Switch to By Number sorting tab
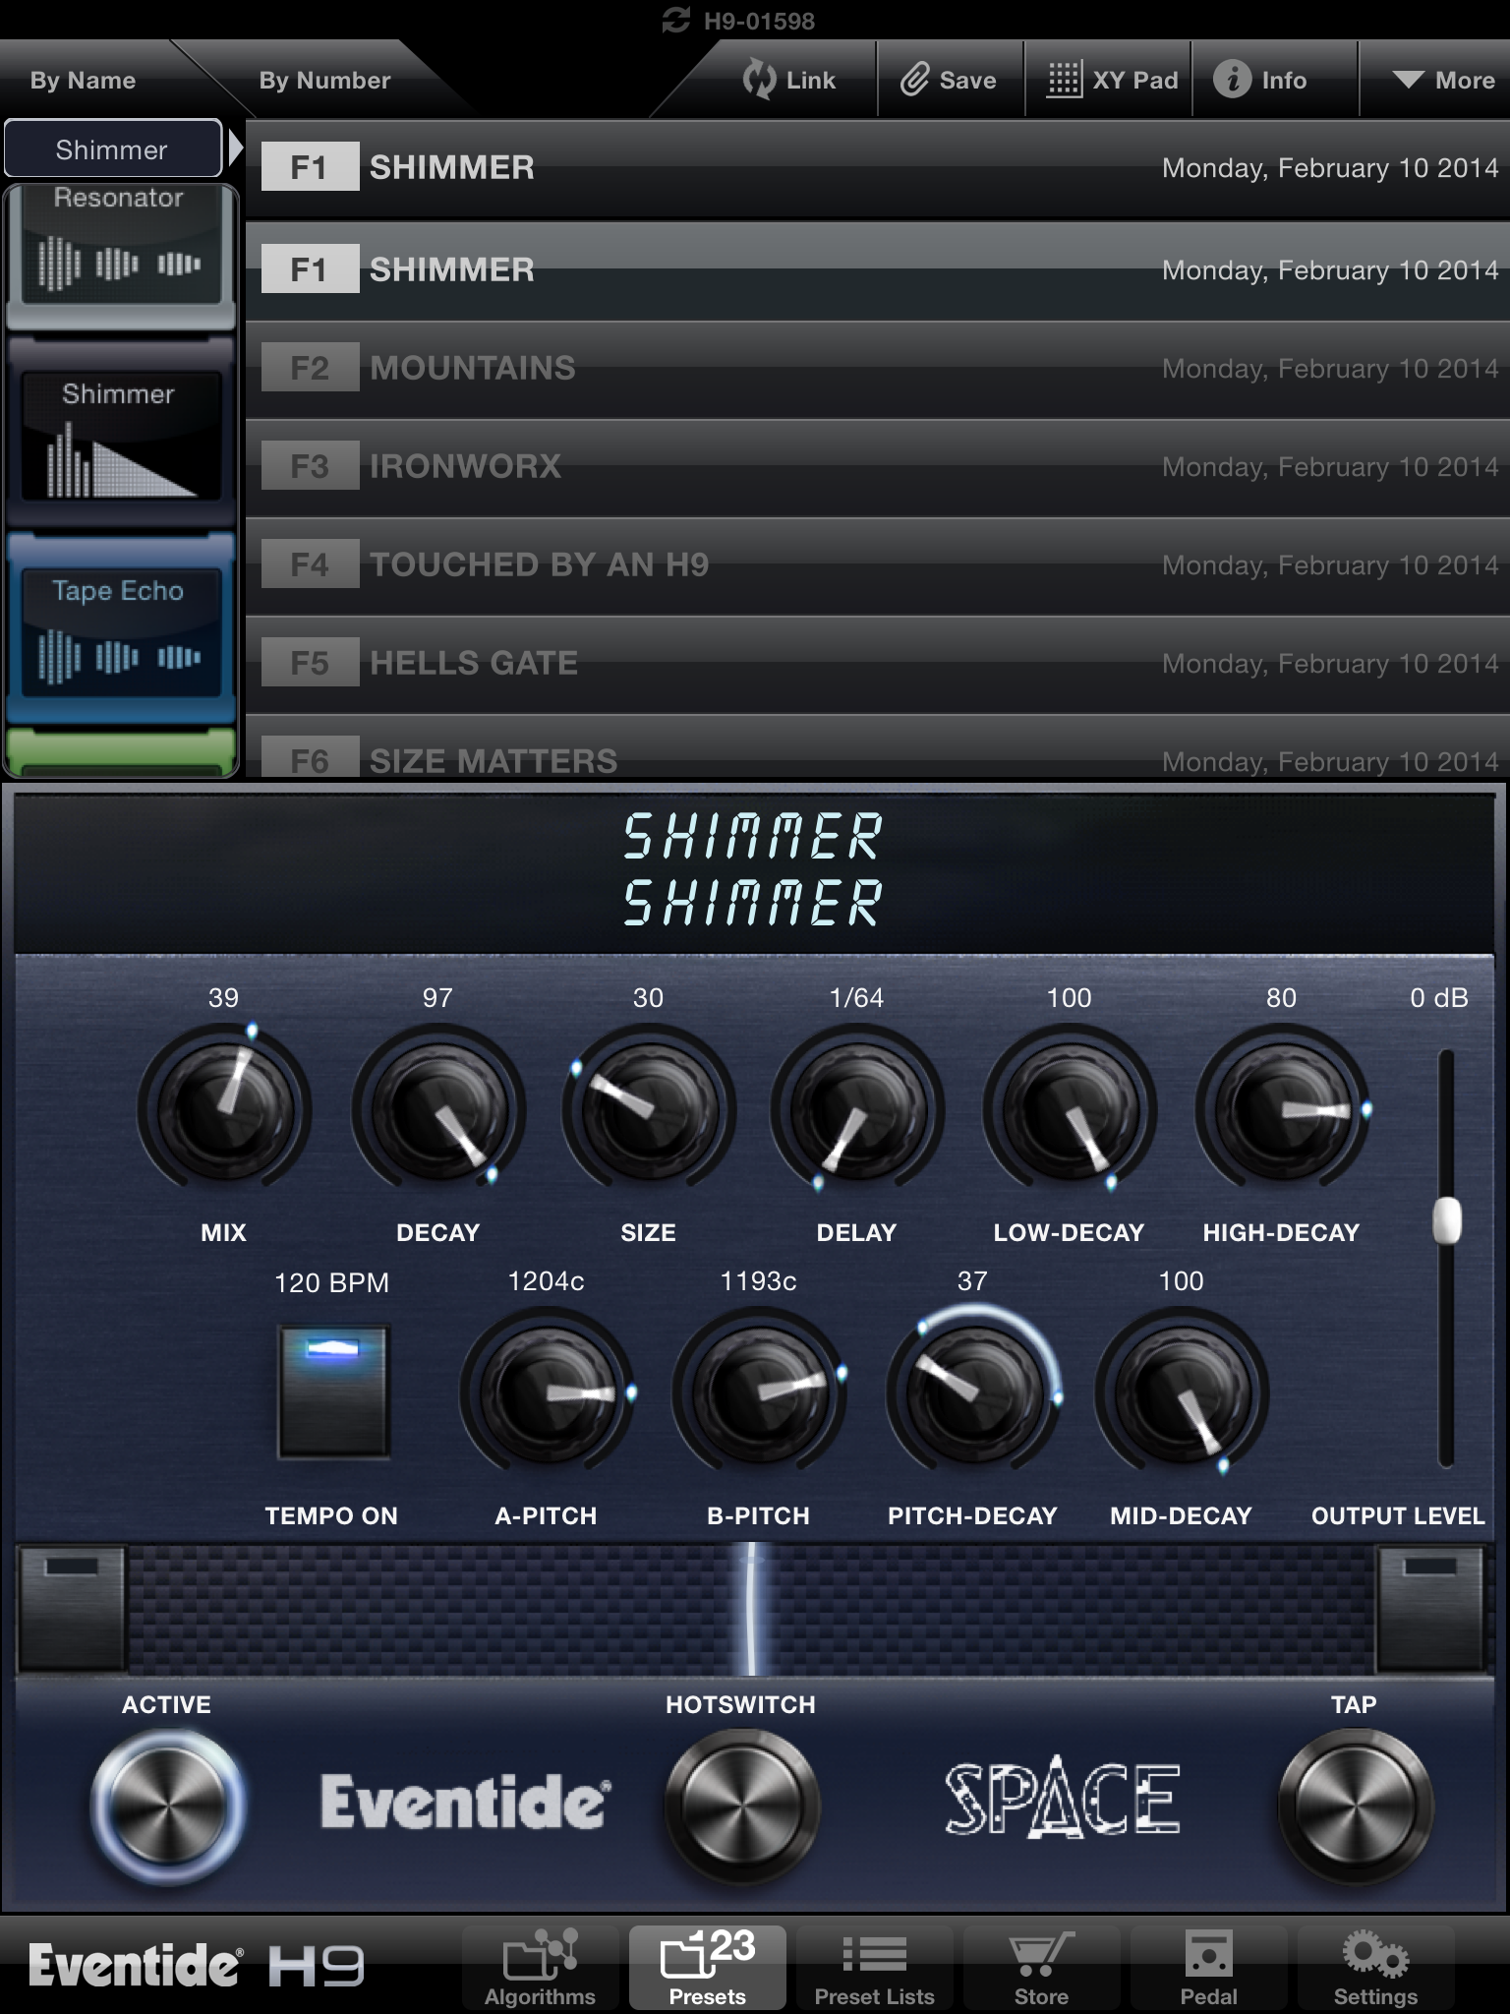Screen dimensions: 1510x2014 pos(324,80)
